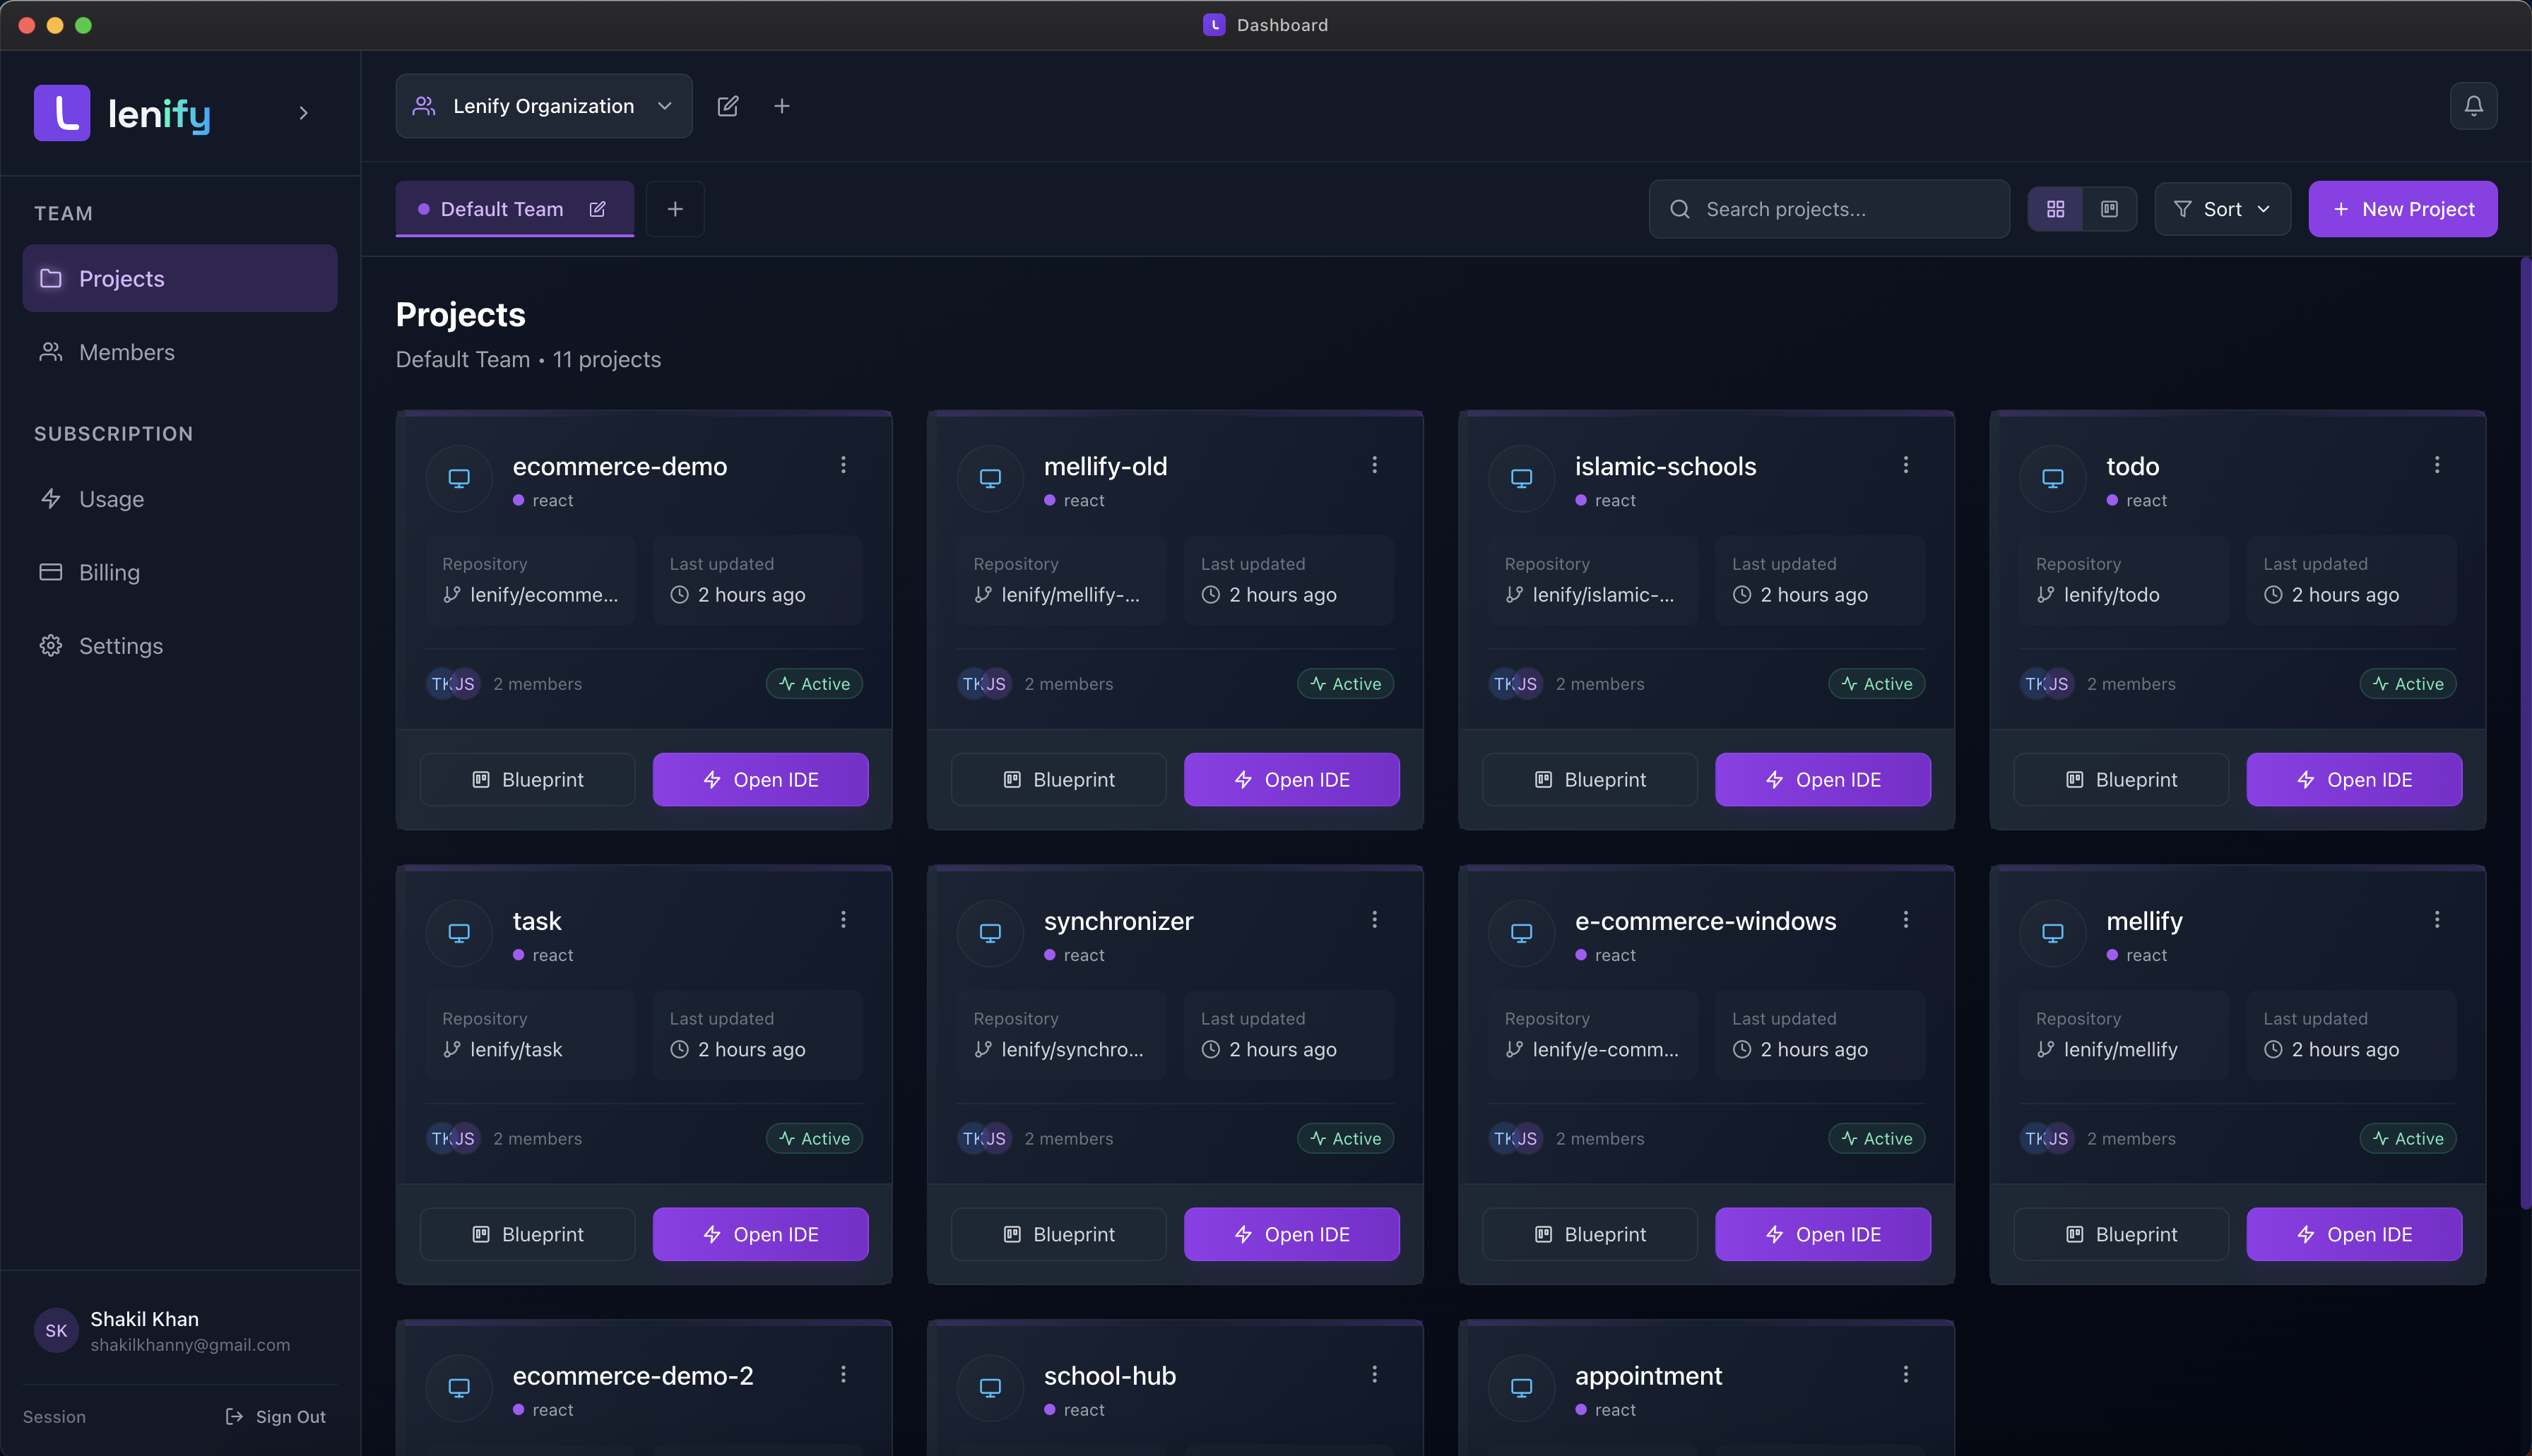Switch to blueprint board view layout
Screen dimensions: 2532x1456
click(x=2109, y=209)
